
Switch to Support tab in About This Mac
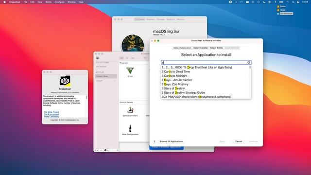(171, 19)
